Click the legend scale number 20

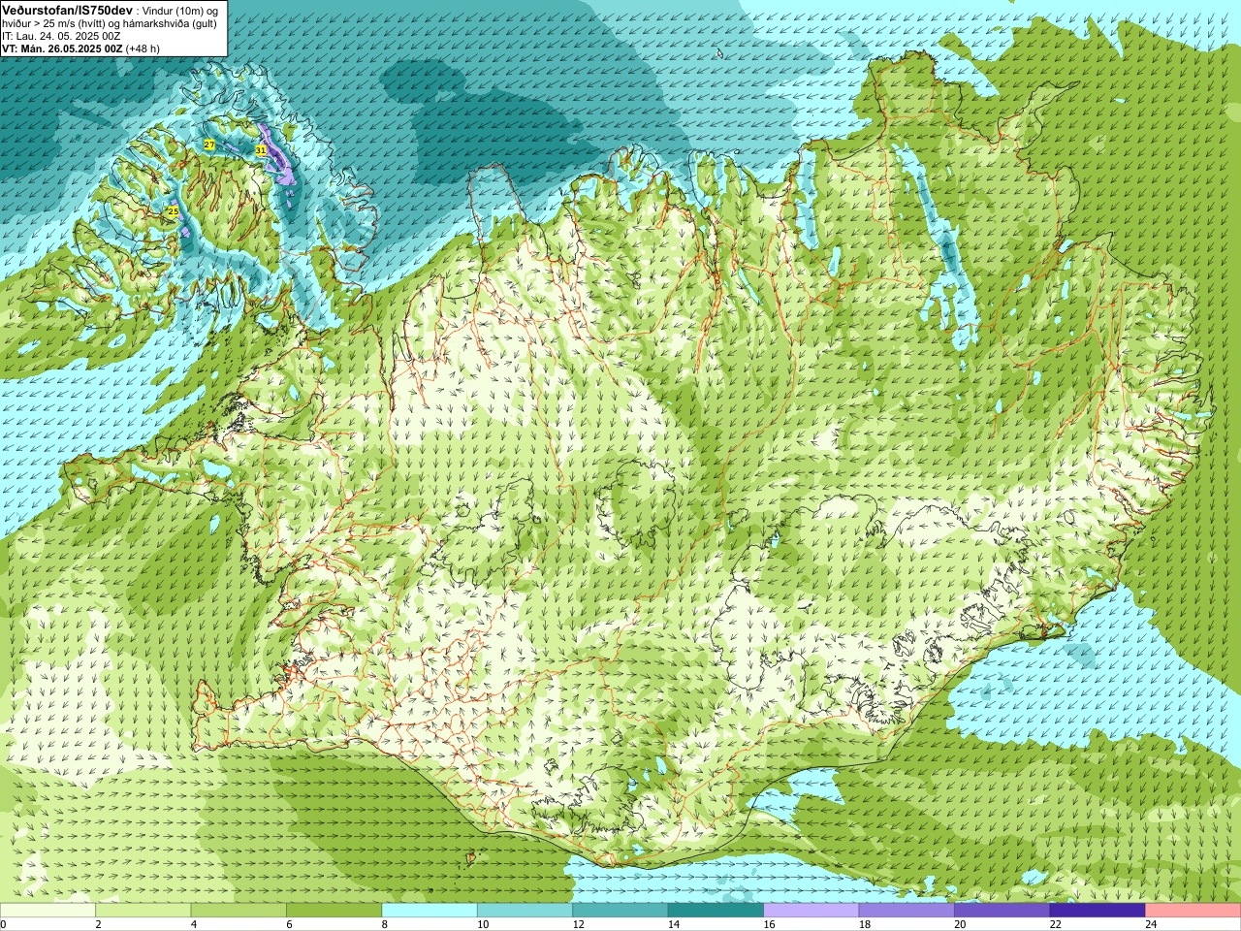click(960, 924)
